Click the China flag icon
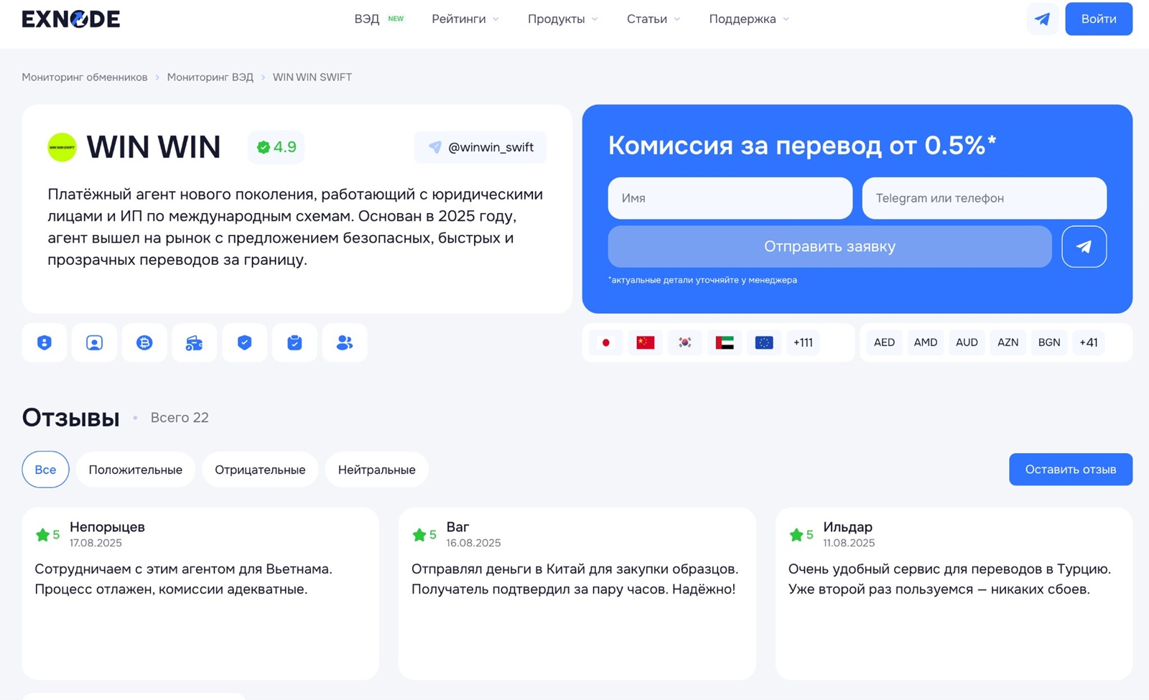 pos(646,342)
